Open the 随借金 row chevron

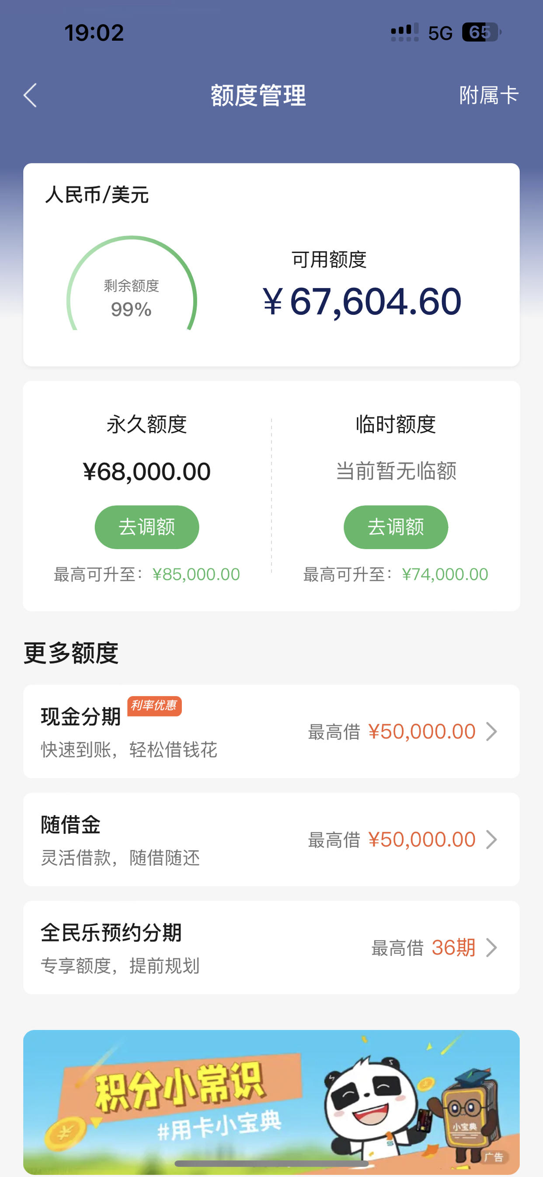(491, 839)
